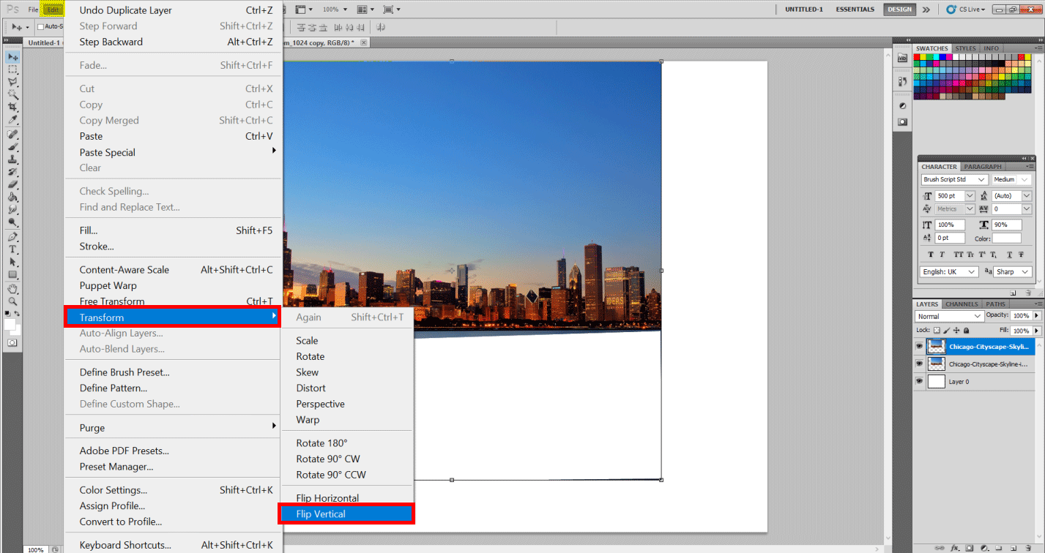1045x553 pixels.
Task: Open the Opacity slider arrow in Layers
Action: 1036,316
